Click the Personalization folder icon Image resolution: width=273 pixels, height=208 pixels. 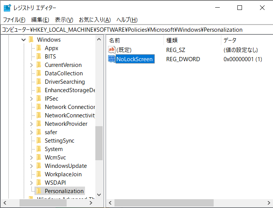(39, 191)
